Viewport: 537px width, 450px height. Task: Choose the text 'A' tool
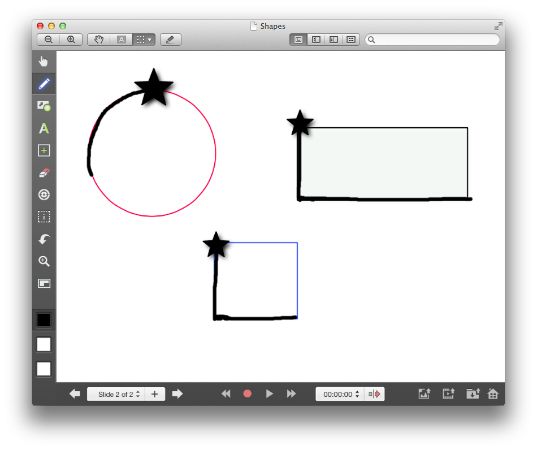pos(44,128)
